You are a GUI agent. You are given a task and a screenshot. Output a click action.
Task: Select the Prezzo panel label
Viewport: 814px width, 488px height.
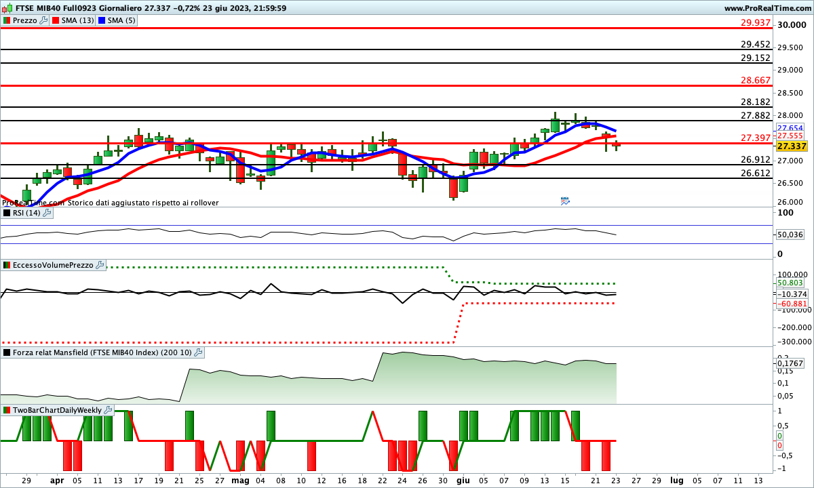click(25, 20)
